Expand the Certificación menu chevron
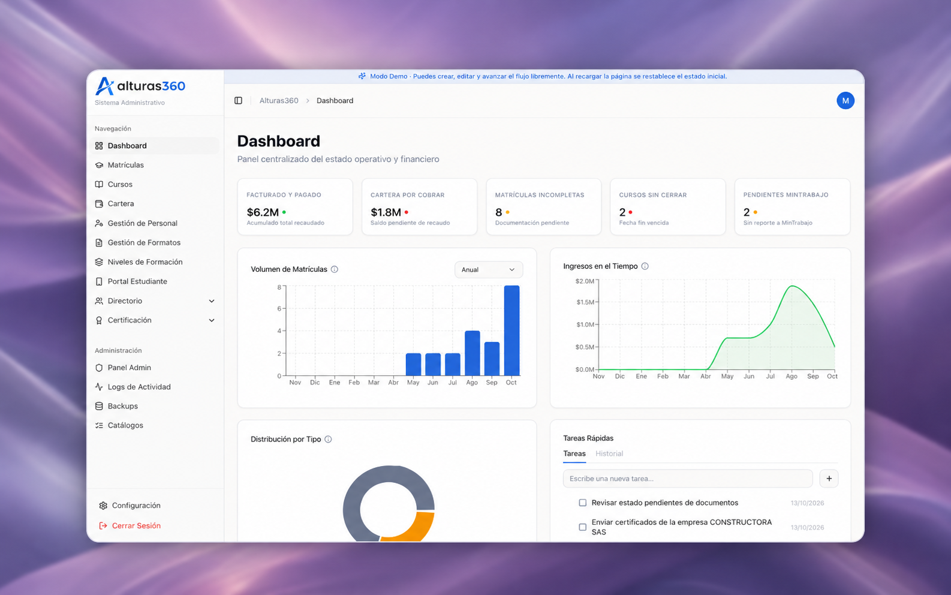 coord(211,320)
